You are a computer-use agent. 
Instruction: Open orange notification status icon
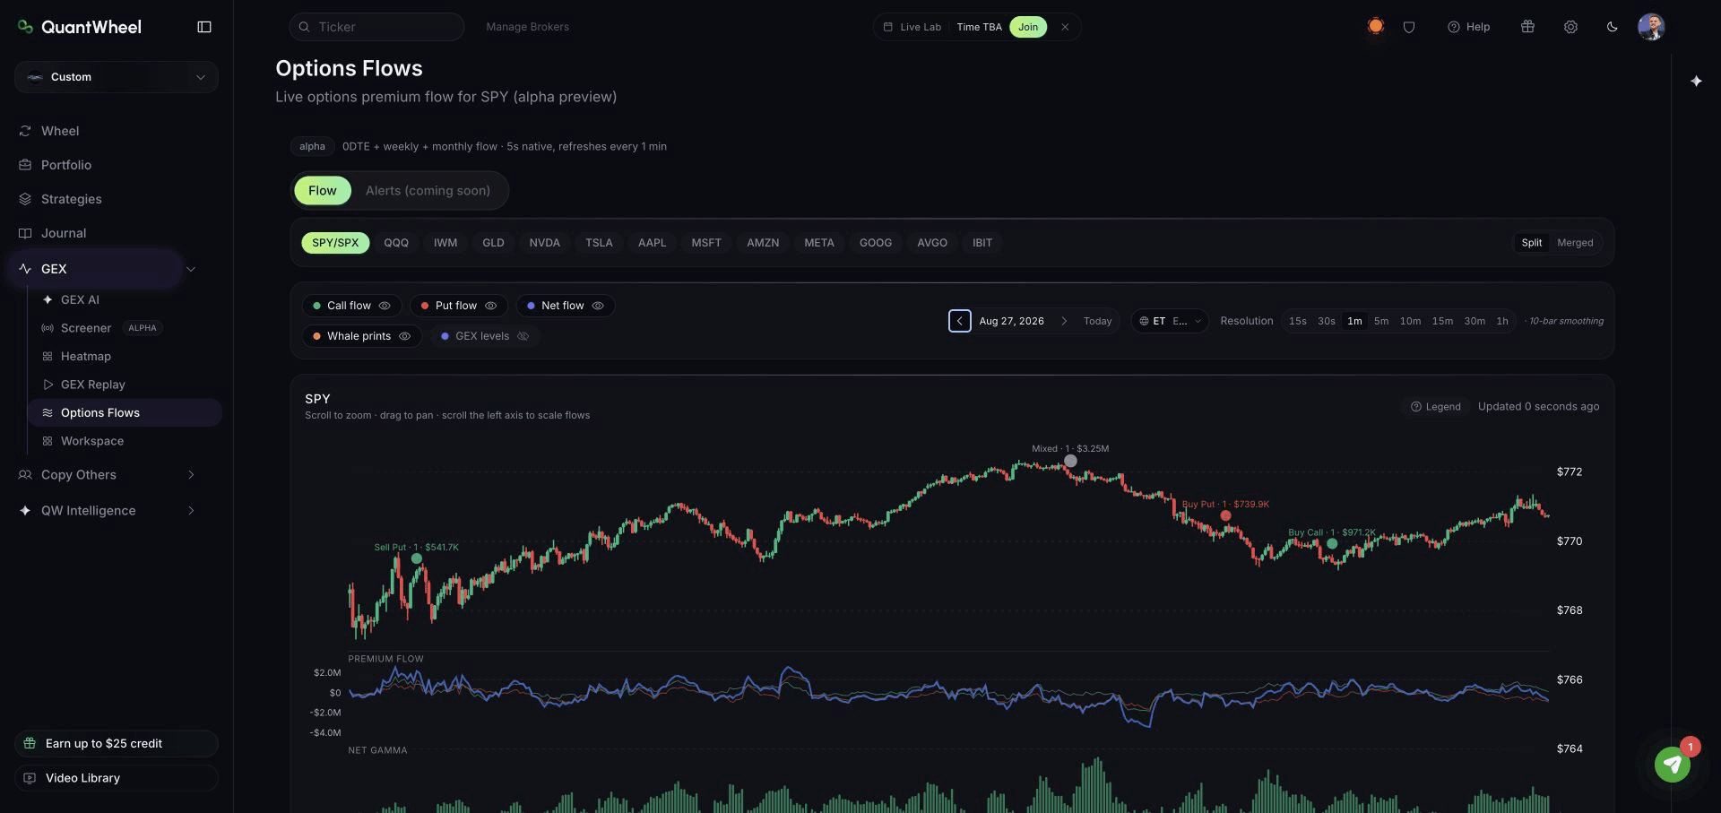pyautogui.click(x=1375, y=26)
